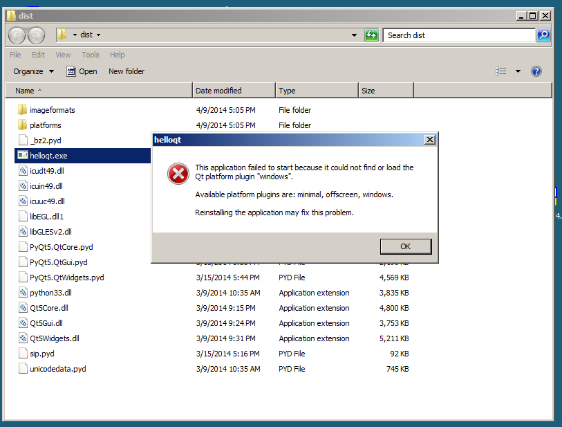Open the Edit menu
The image size is (562, 427).
(38, 55)
